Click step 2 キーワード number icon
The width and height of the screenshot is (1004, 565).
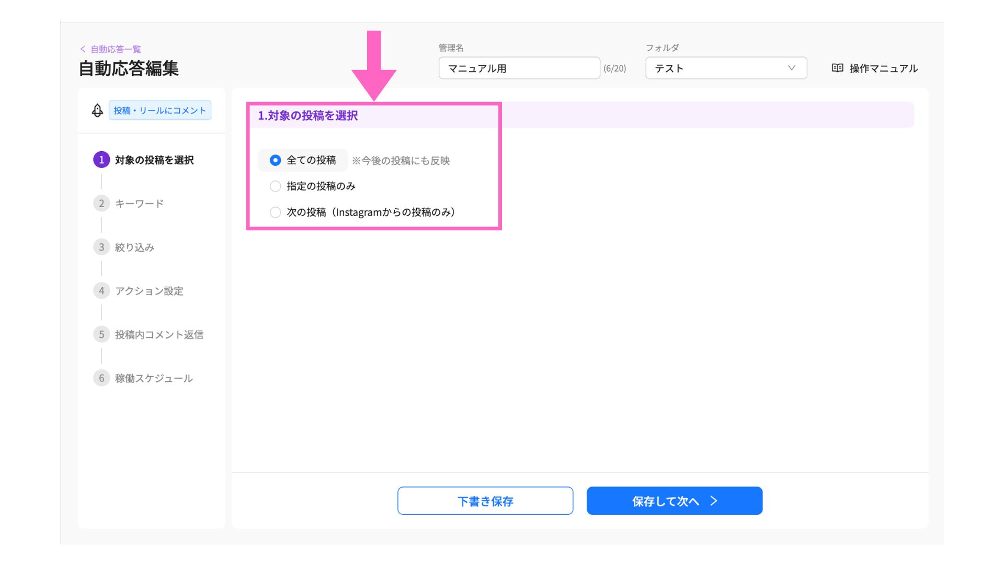[101, 204]
